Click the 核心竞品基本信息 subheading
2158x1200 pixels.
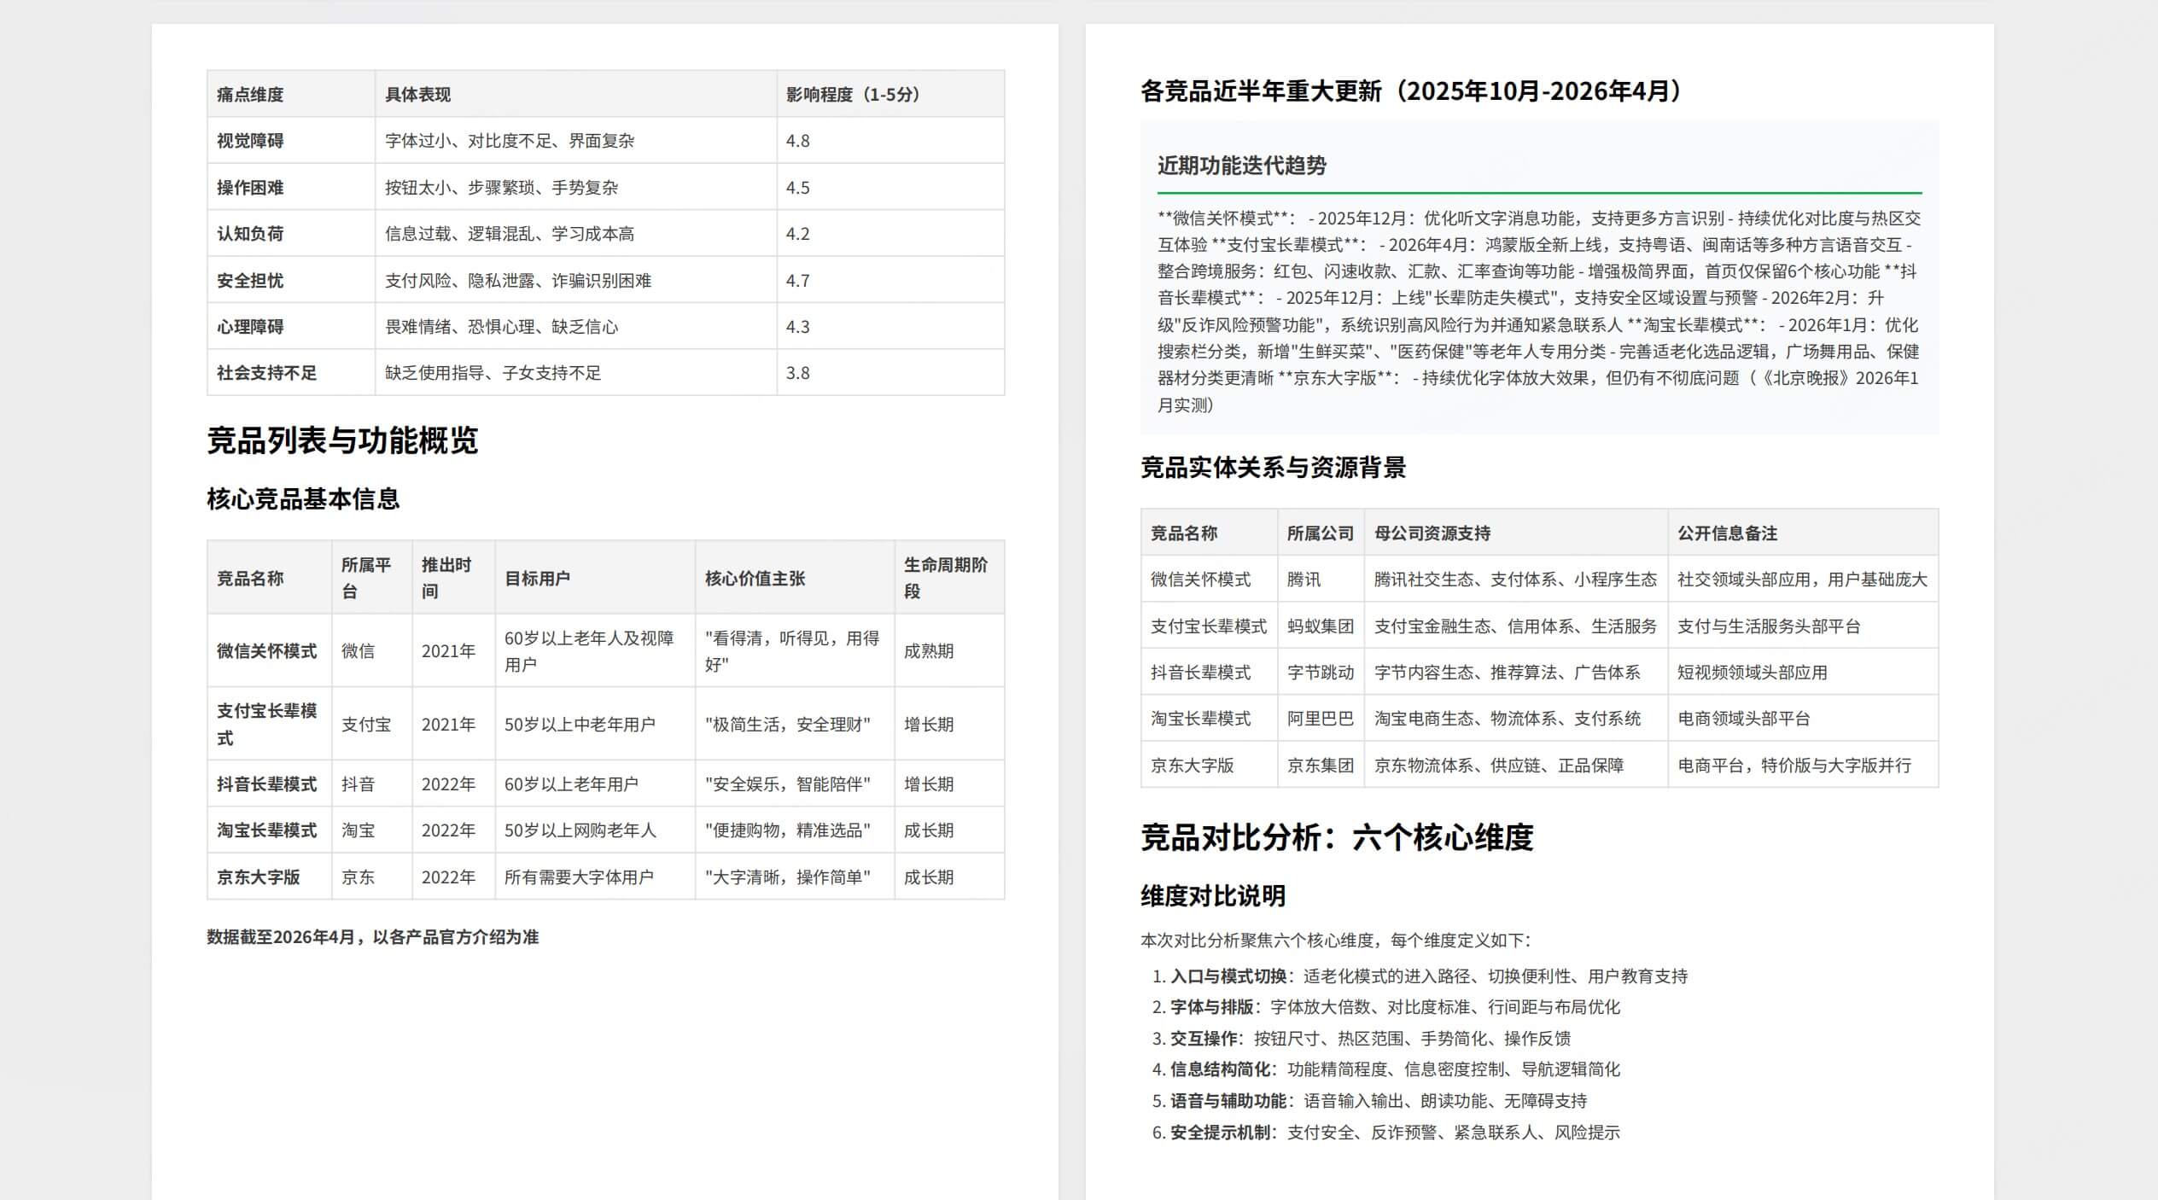pyautogui.click(x=303, y=499)
